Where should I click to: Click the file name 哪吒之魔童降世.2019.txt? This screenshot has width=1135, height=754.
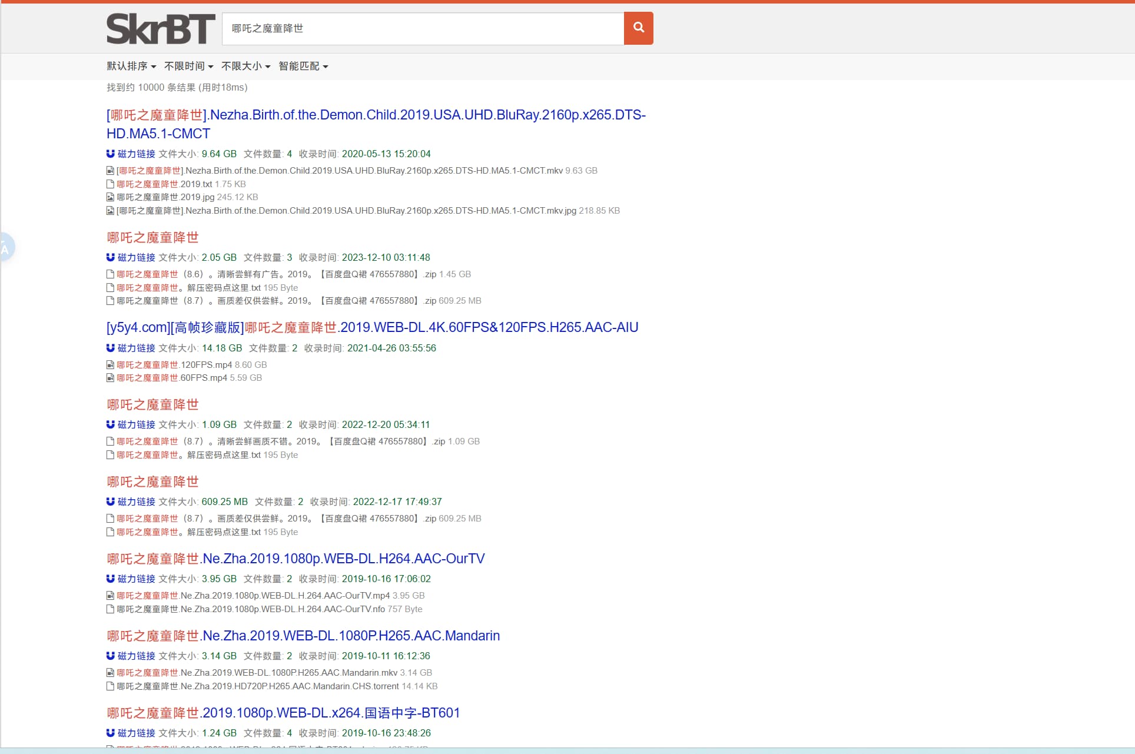click(x=164, y=184)
